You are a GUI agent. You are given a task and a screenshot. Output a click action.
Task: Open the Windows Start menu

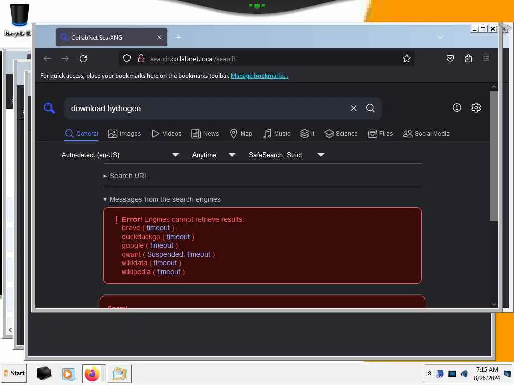point(14,373)
